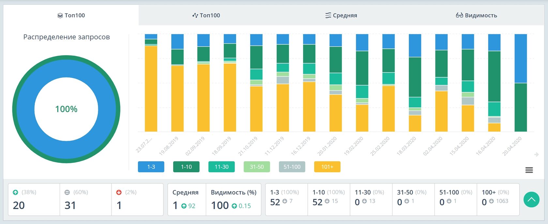The height and width of the screenshot is (224, 548).
Task: Open the Видимость tab
Action: tap(476, 15)
